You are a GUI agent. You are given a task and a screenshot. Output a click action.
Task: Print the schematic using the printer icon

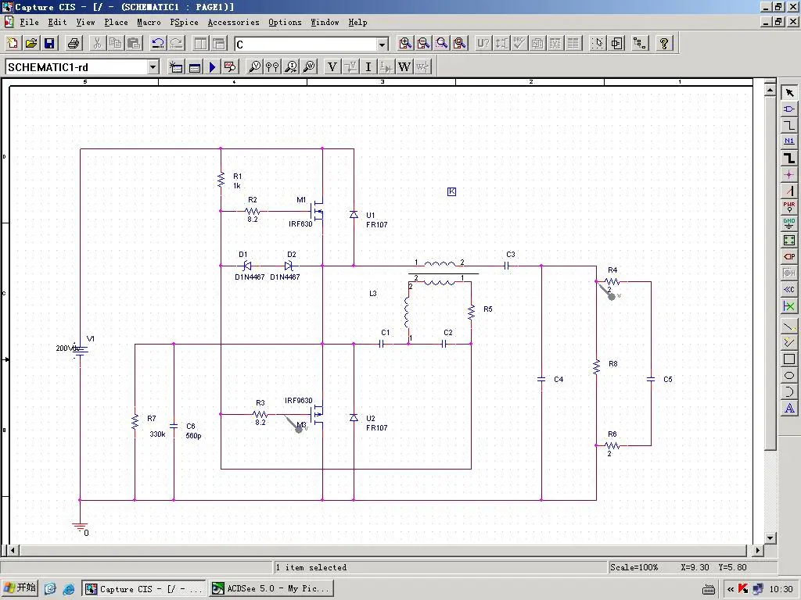pyautogui.click(x=74, y=44)
